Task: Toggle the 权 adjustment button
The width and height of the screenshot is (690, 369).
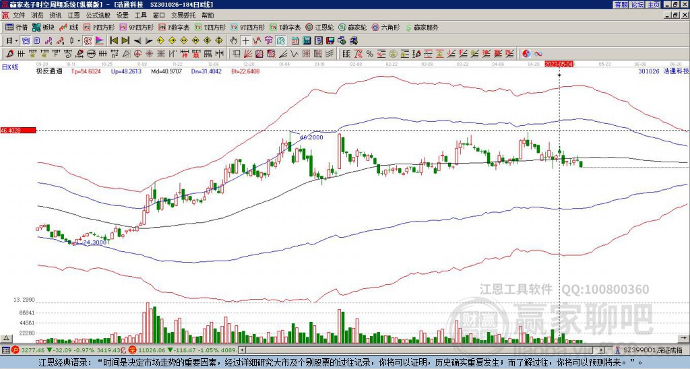Action: 87,40
